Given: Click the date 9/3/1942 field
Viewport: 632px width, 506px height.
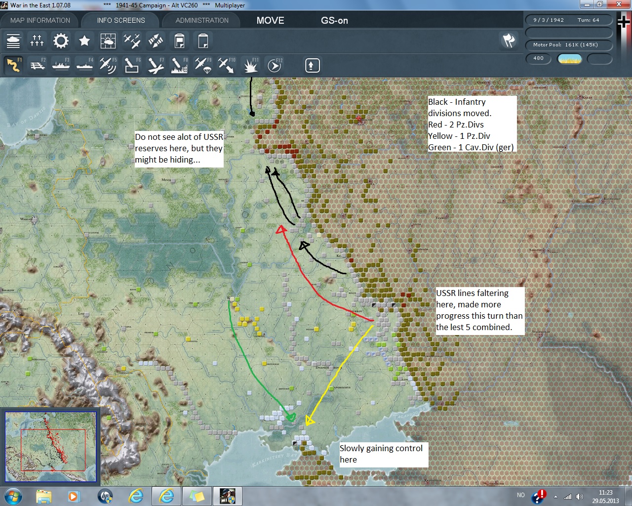Looking at the screenshot, I should (548, 20).
